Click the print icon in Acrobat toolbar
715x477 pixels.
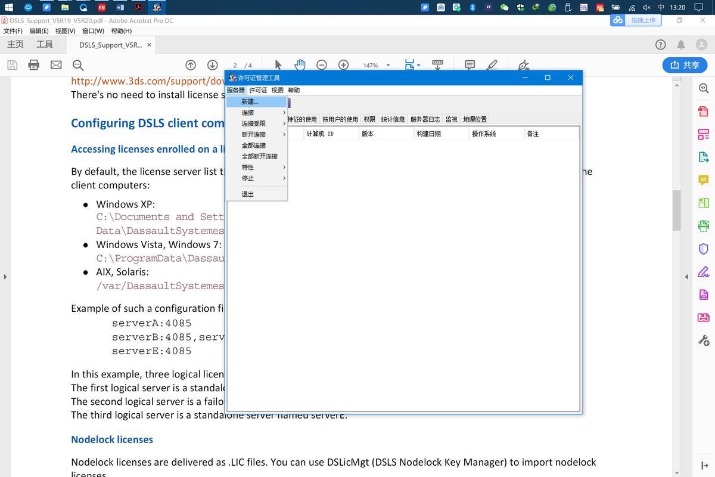(34, 65)
